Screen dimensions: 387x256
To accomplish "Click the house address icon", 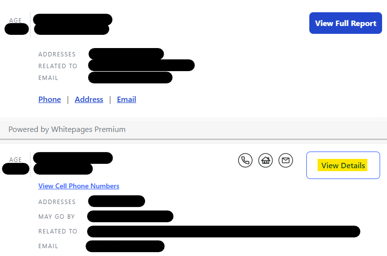I will (x=266, y=160).
